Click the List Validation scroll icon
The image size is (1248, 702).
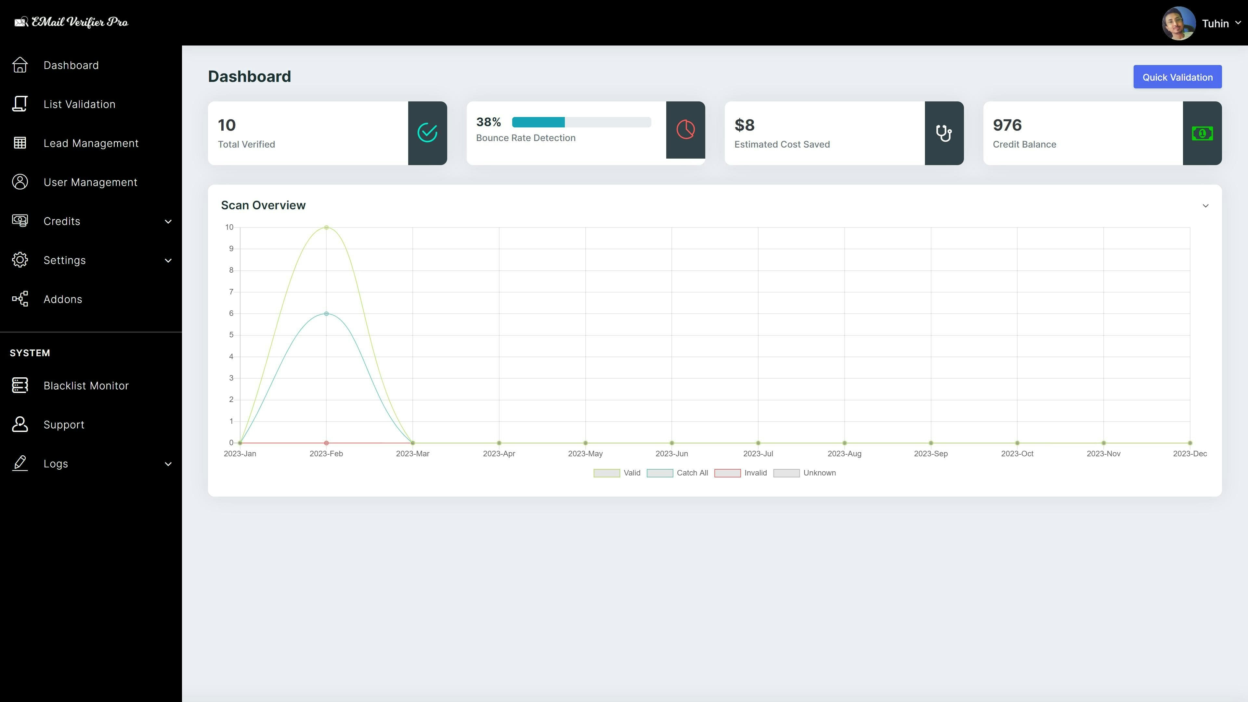pyautogui.click(x=20, y=104)
